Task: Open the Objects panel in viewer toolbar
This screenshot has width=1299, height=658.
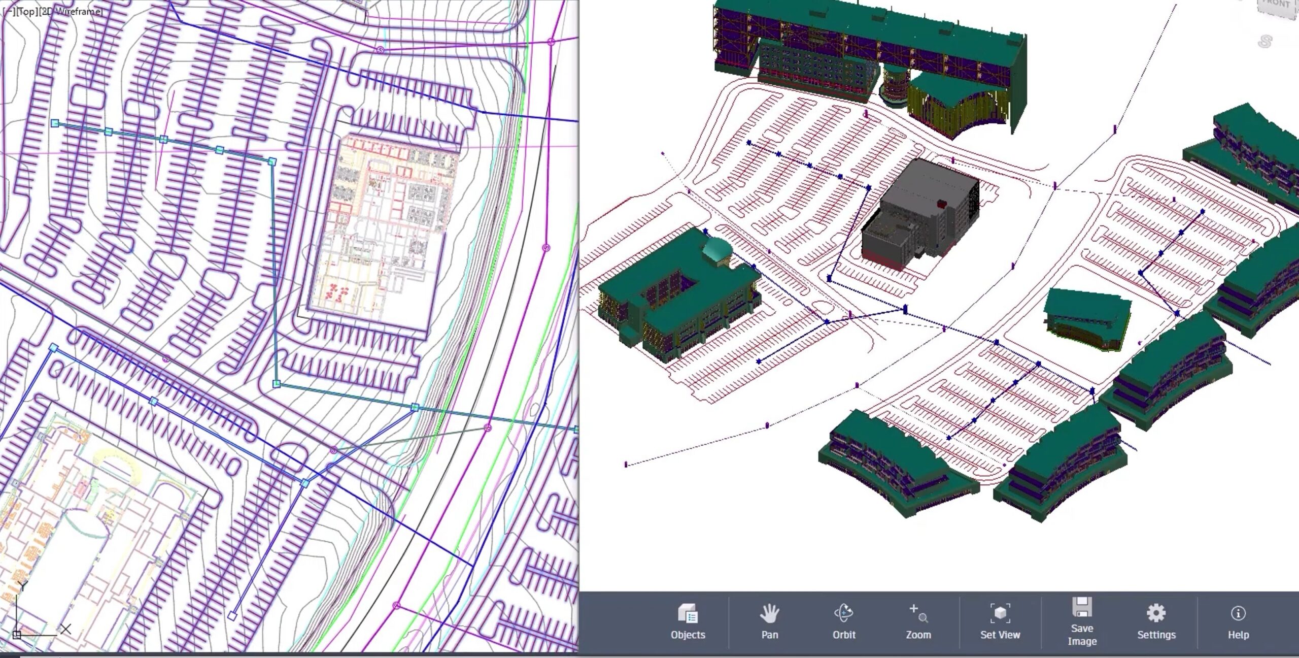Action: pyautogui.click(x=688, y=622)
